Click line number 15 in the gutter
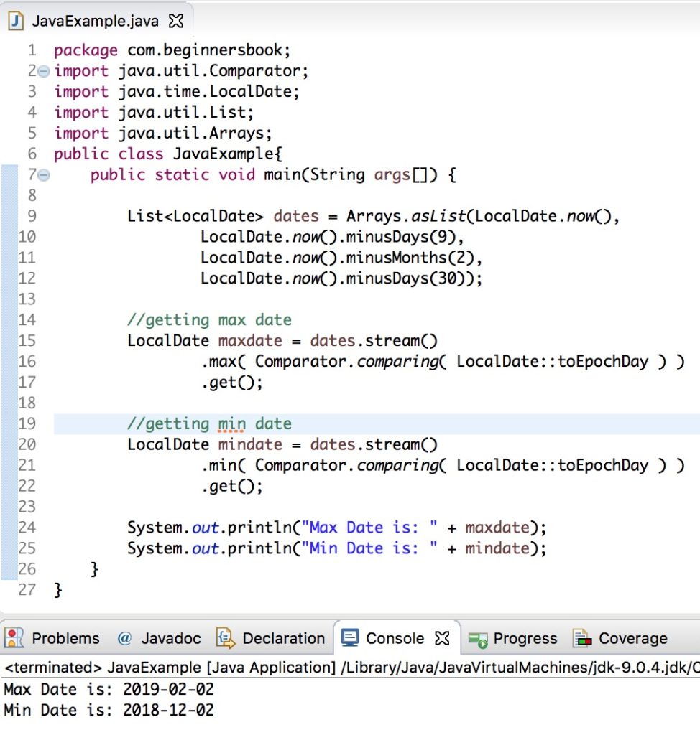The height and width of the screenshot is (735, 700). click(26, 340)
